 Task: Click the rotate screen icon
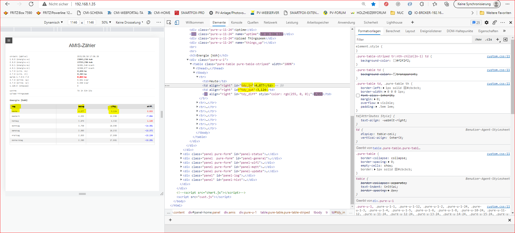pyautogui.click(x=148, y=22)
